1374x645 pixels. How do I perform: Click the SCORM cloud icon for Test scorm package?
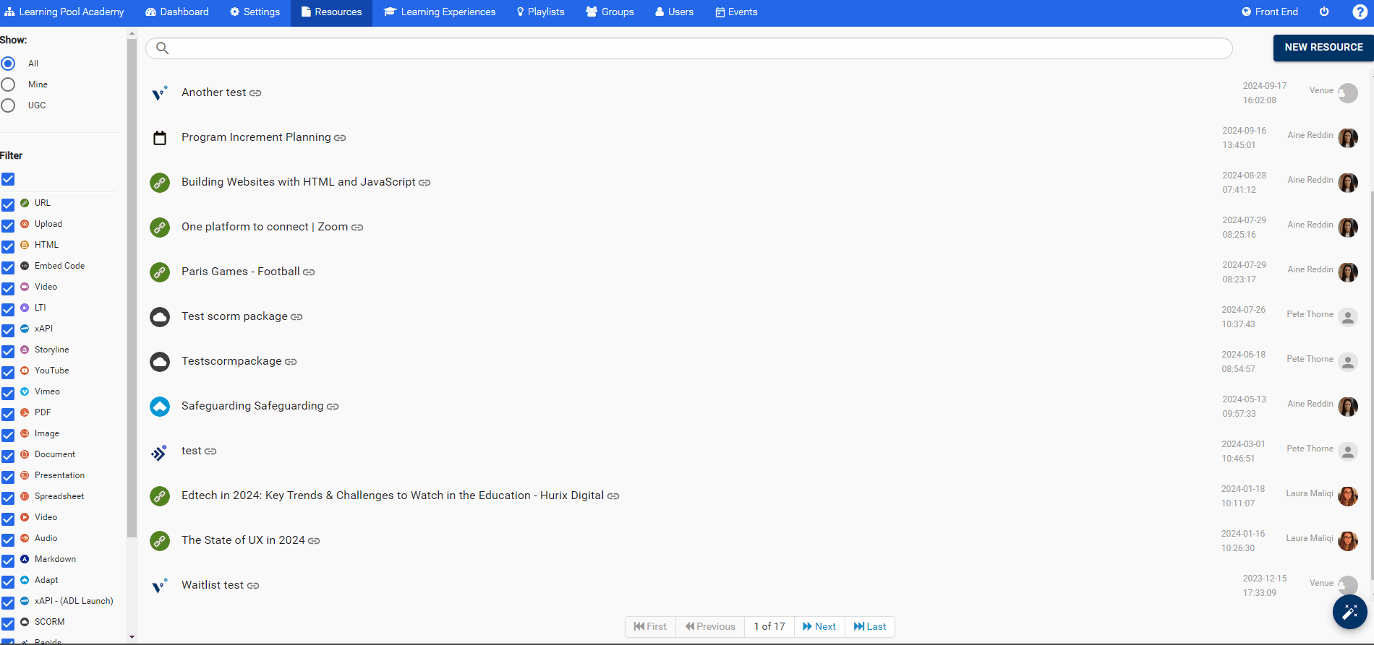tap(160, 317)
